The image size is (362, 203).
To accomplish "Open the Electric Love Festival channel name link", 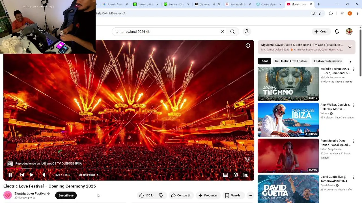I will (x=30, y=193).
